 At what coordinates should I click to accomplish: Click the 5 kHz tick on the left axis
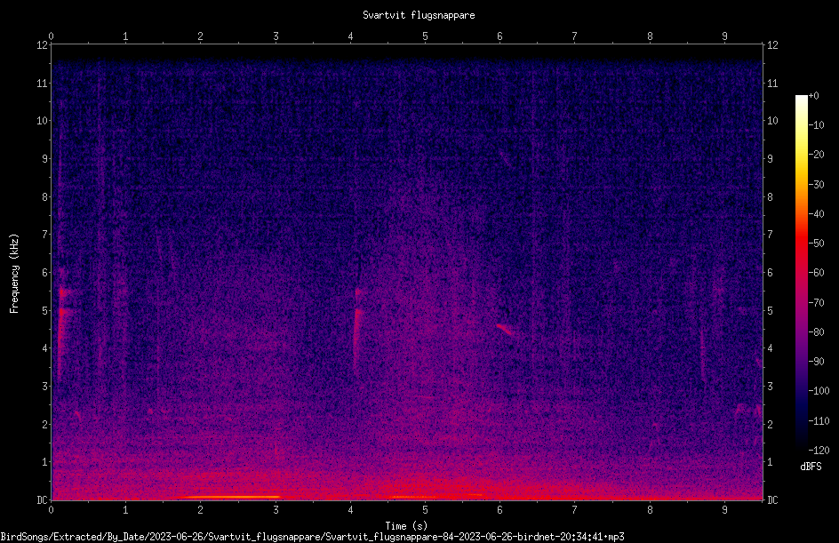tap(45, 311)
